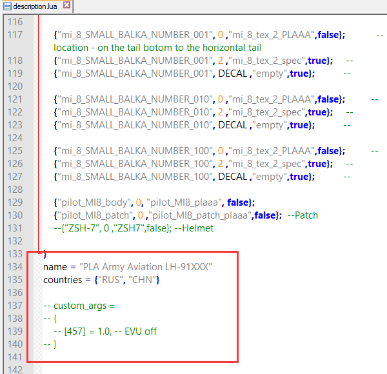Click the EVU off comment text

[141, 331]
